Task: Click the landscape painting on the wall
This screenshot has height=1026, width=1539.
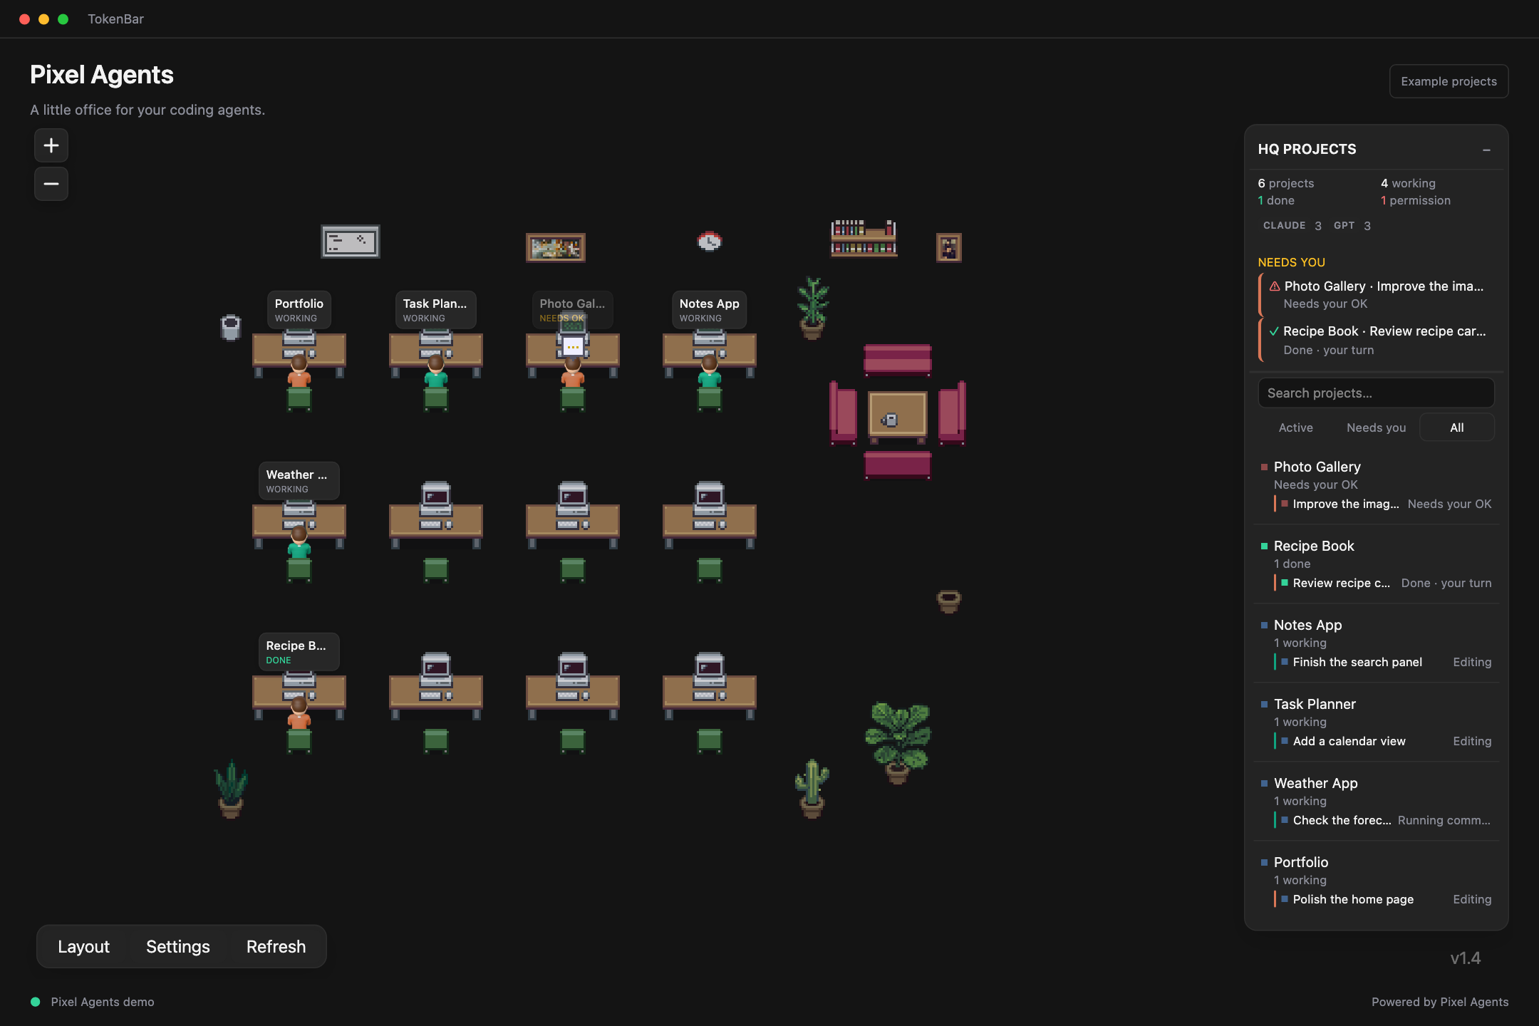Action: (556, 247)
